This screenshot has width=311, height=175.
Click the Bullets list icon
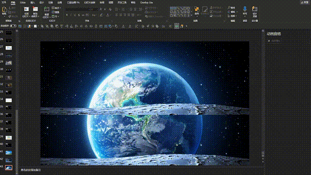click(117, 9)
